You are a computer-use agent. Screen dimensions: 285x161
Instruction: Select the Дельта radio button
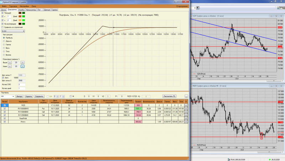(x=4, y=41)
